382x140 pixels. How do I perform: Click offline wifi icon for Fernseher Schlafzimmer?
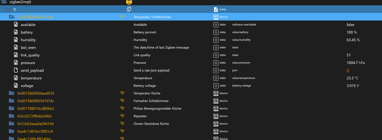pos(122,101)
